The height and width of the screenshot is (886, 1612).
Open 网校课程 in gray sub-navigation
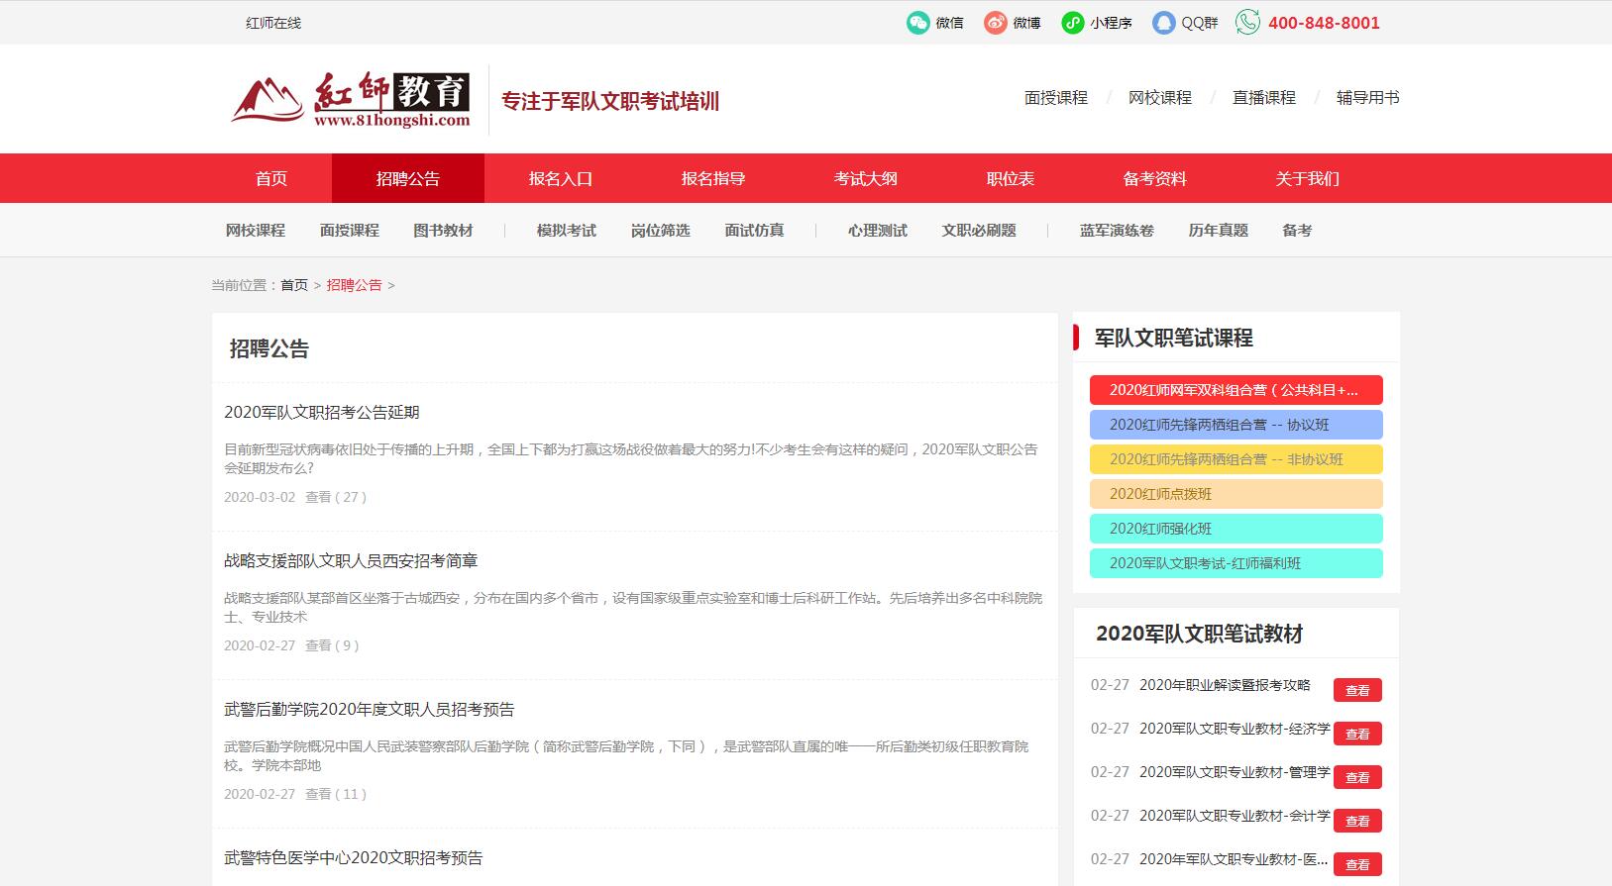(256, 231)
